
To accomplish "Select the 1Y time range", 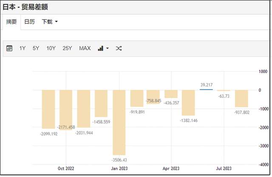I will (x=23, y=48).
